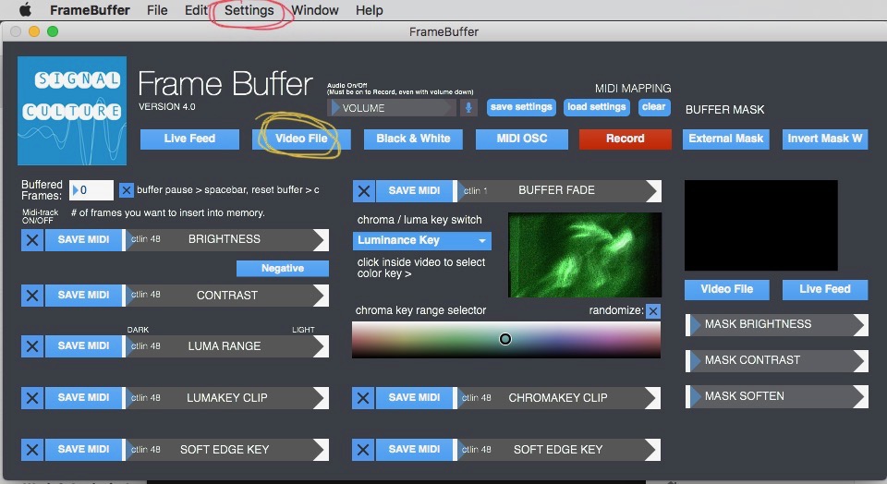The image size is (887, 484).
Task: Toggle MIDI-track checkbox for right Soft Edge Key
Action: pos(363,450)
